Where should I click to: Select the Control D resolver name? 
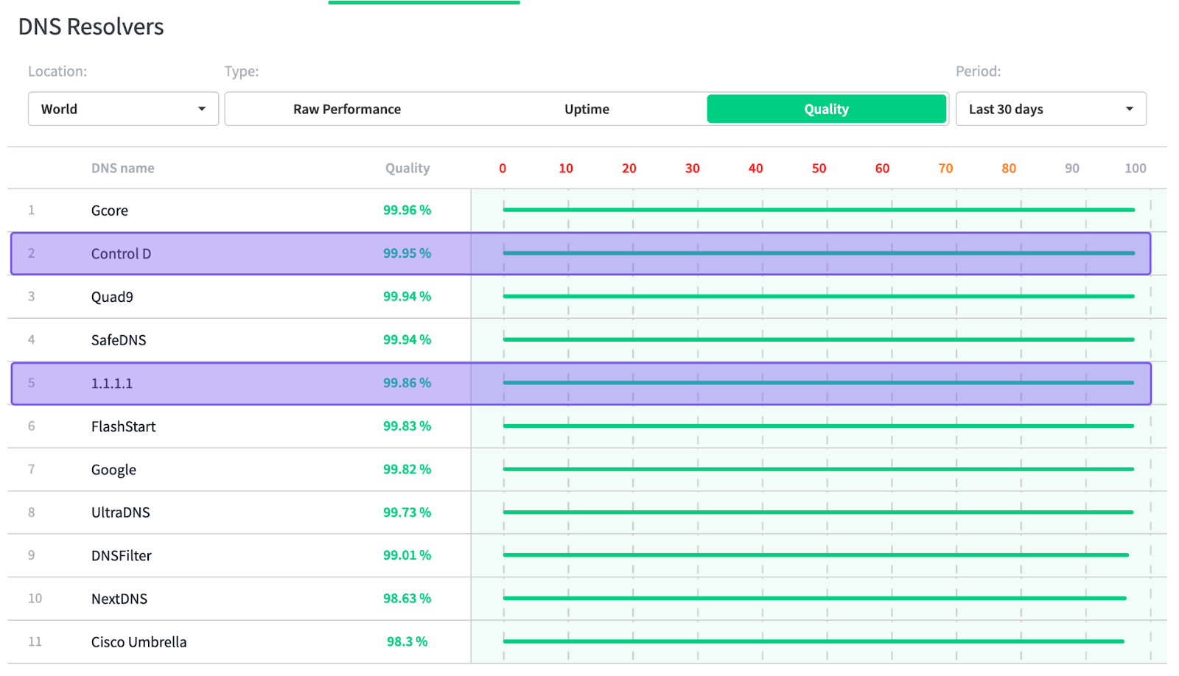pos(121,253)
